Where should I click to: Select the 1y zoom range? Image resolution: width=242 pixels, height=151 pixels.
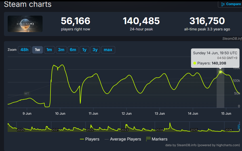click(x=84, y=50)
